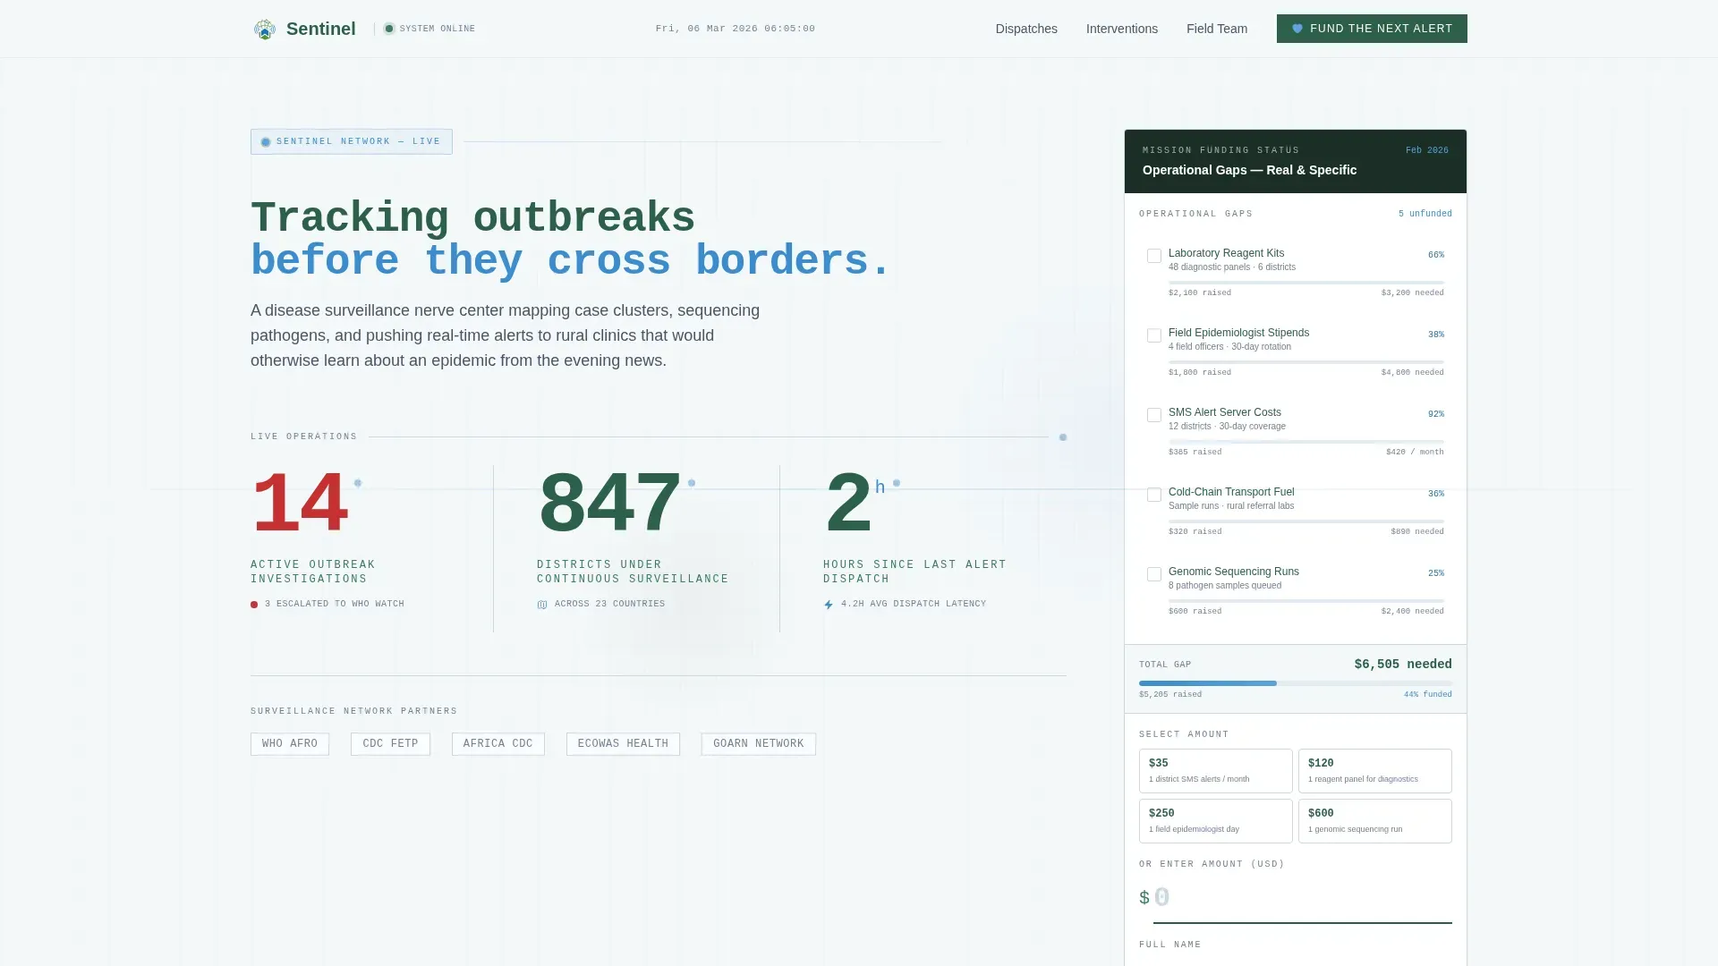Click the Total Gap funding progress bar

click(x=1296, y=683)
